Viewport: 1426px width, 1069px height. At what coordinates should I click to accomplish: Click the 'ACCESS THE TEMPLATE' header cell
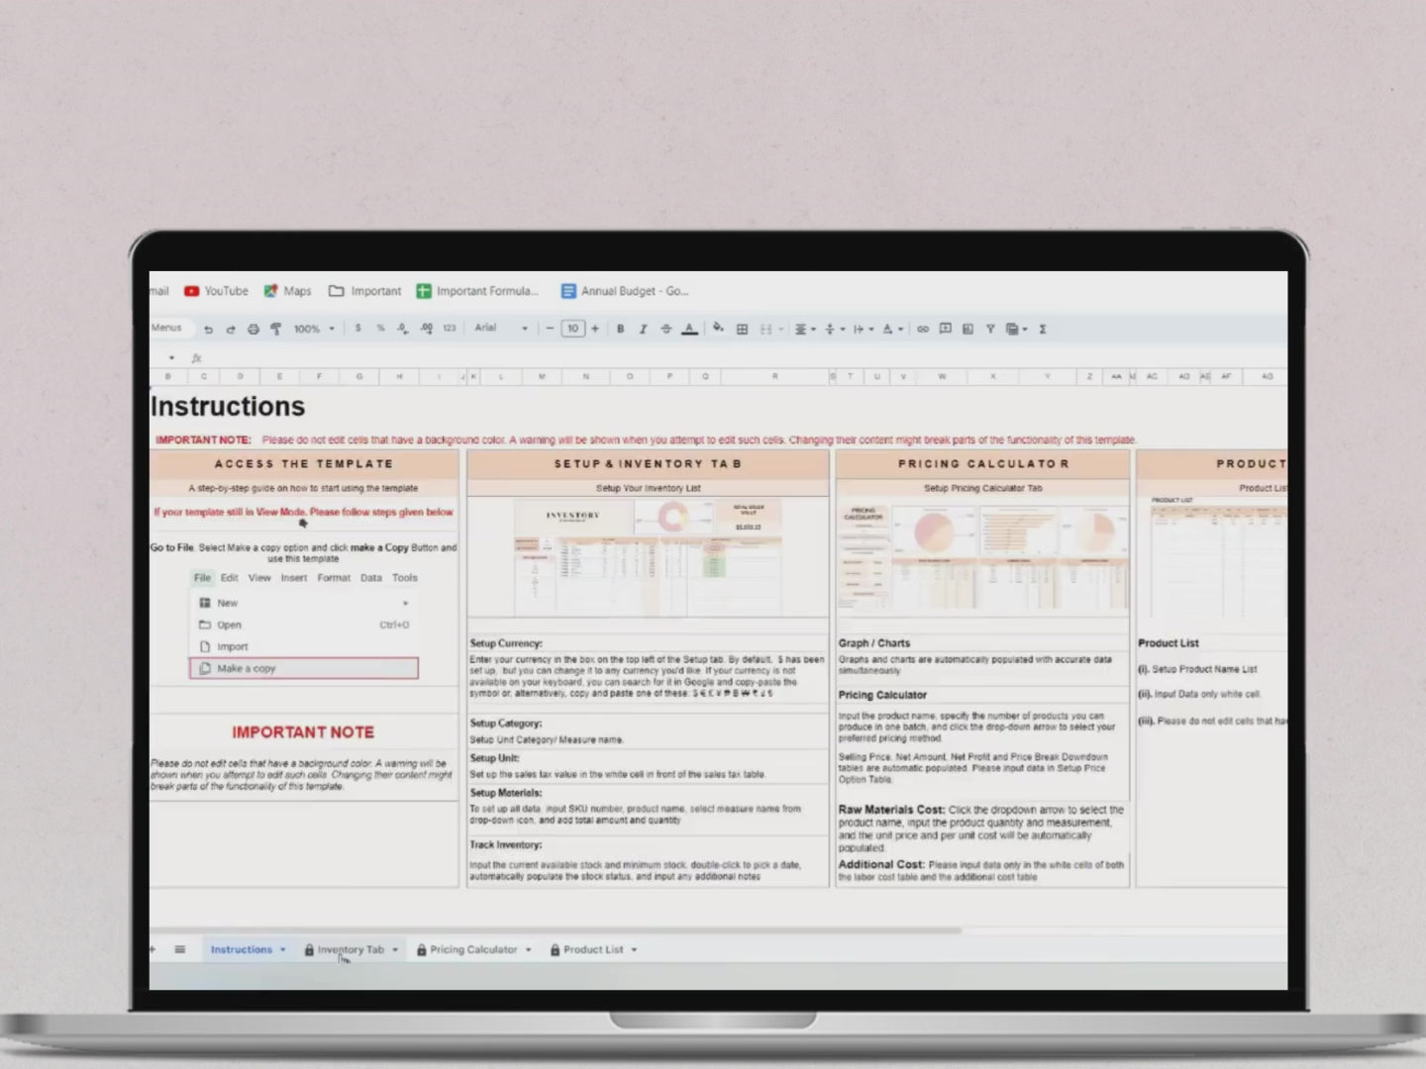[304, 464]
